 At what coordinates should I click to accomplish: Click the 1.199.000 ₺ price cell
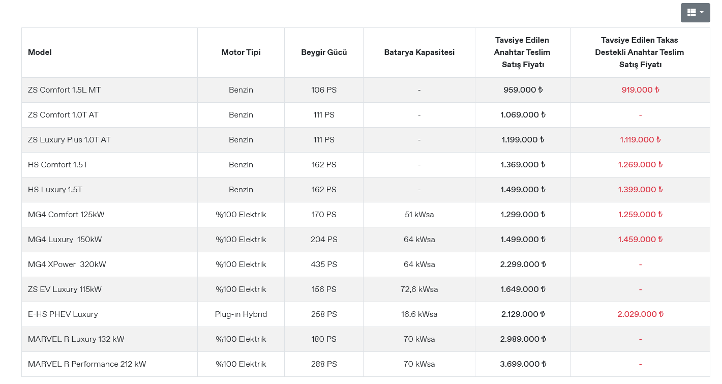[x=523, y=140]
